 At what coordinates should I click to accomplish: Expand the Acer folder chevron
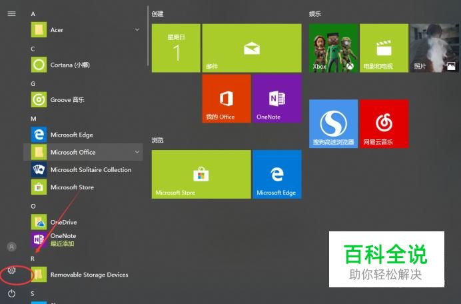[137, 30]
